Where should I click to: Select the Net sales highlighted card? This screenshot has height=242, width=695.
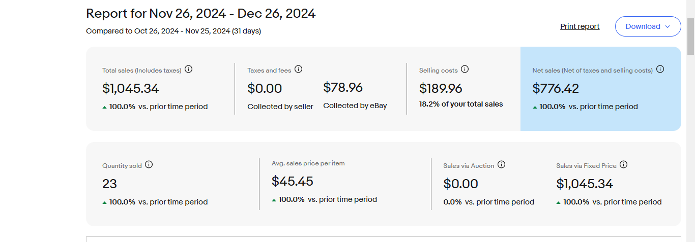[600, 89]
